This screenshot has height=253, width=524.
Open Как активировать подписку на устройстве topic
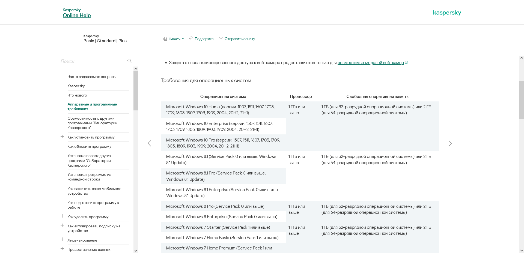click(94, 228)
